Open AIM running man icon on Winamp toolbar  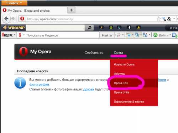tap(138, 28)
